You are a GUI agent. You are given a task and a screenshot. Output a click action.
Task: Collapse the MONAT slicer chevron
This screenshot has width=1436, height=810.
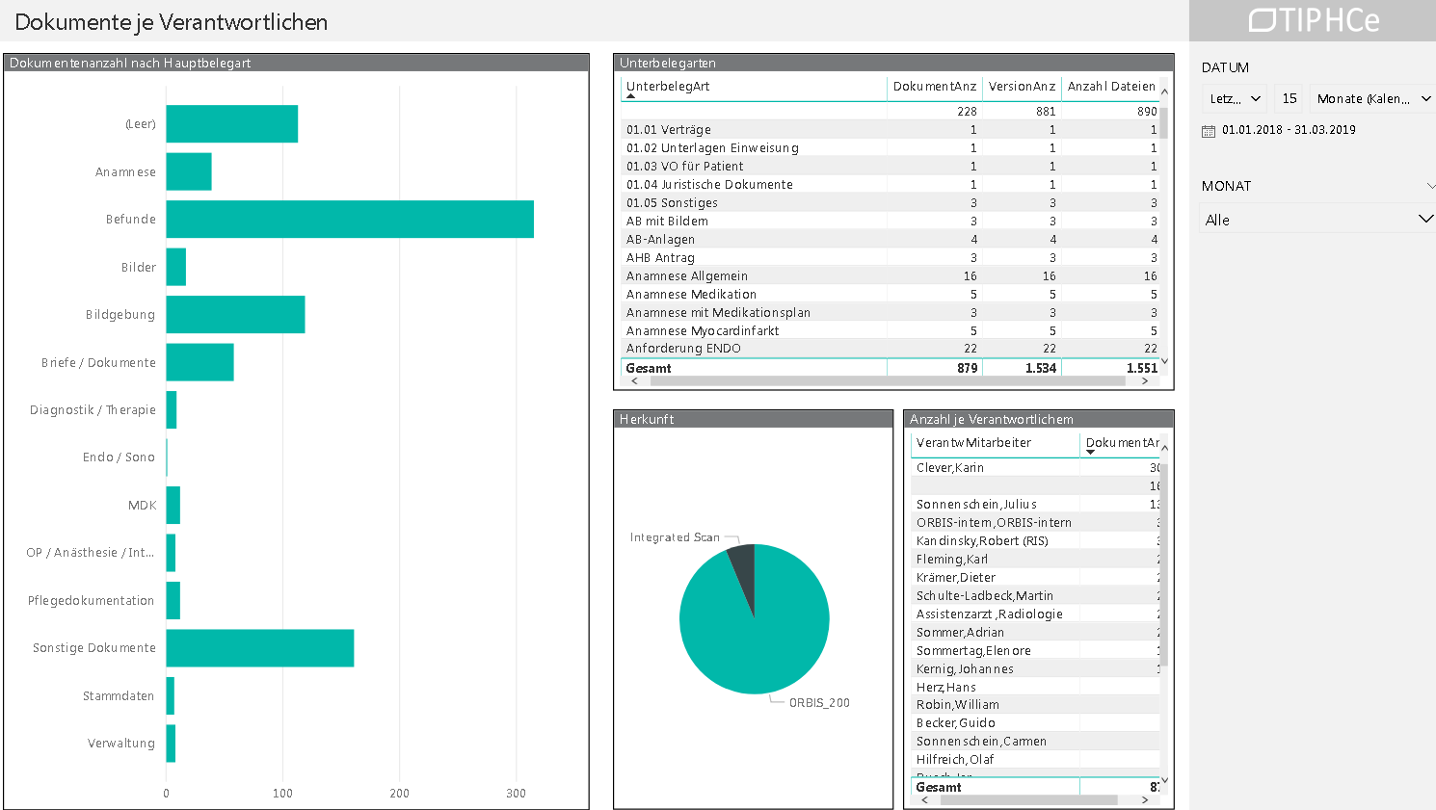click(x=1430, y=186)
